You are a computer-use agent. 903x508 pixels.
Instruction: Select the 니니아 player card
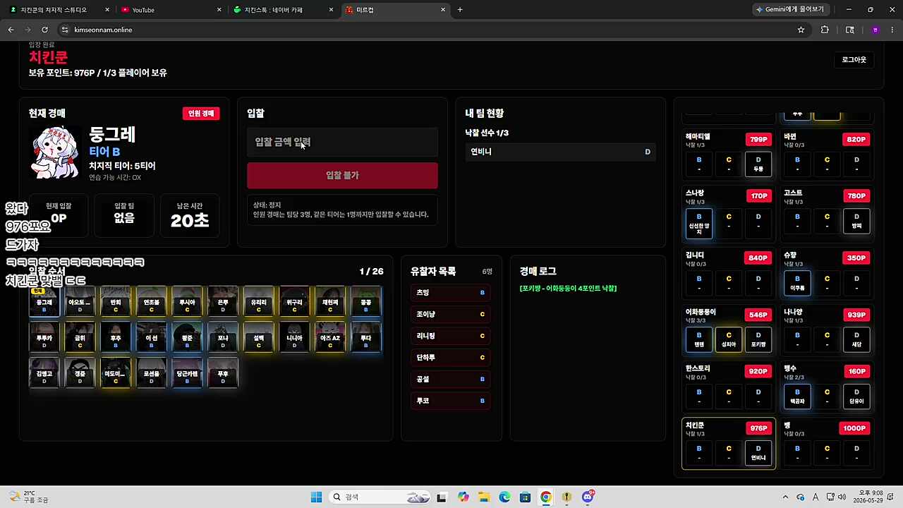click(294, 337)
